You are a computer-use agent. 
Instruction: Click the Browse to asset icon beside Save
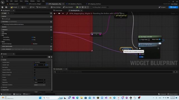(x=6, y=7)
